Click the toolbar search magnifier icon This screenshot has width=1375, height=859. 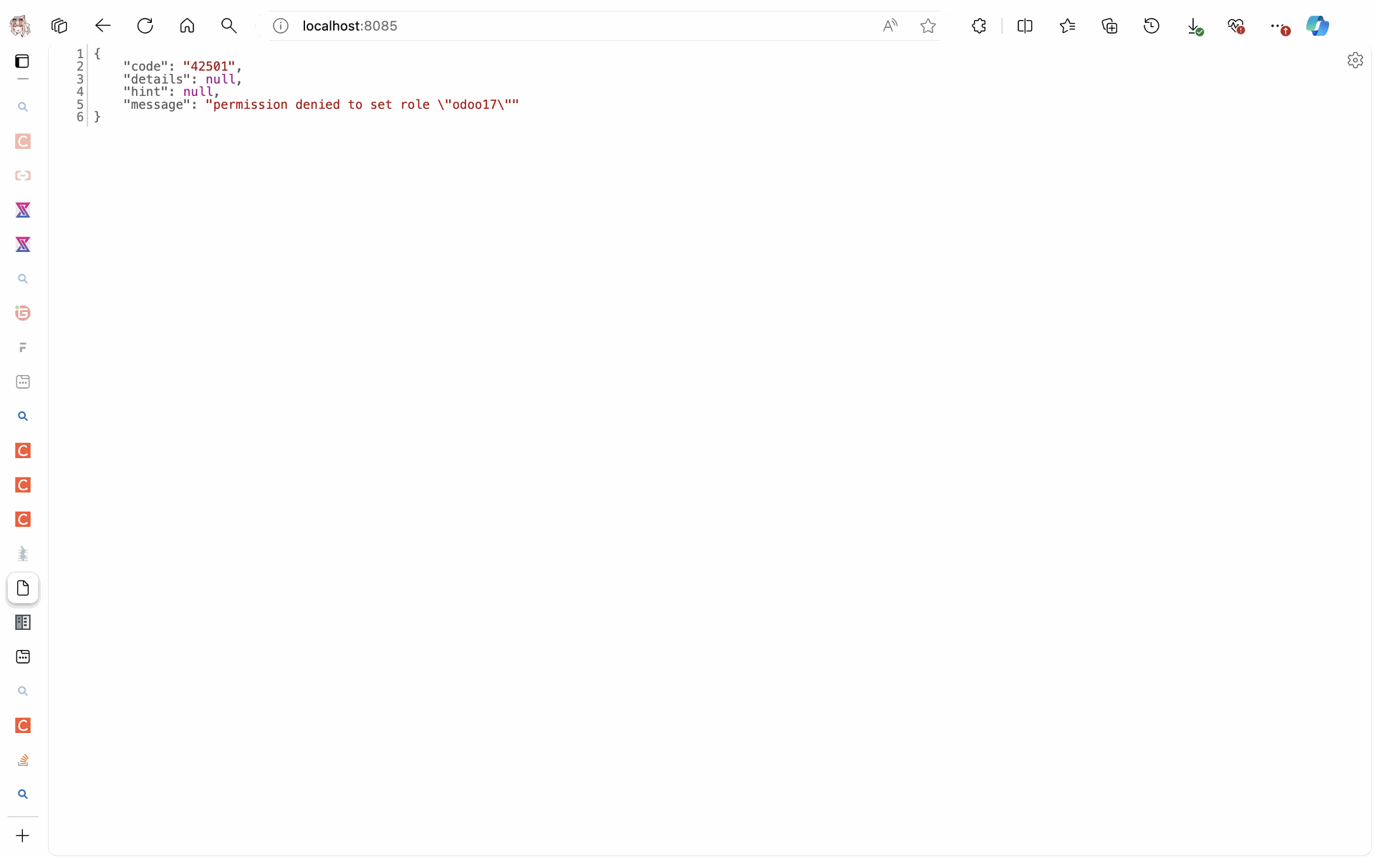229,26
